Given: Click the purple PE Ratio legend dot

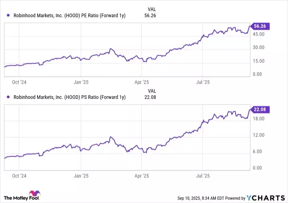Looking at the screenshot, I should coord(9,16).
